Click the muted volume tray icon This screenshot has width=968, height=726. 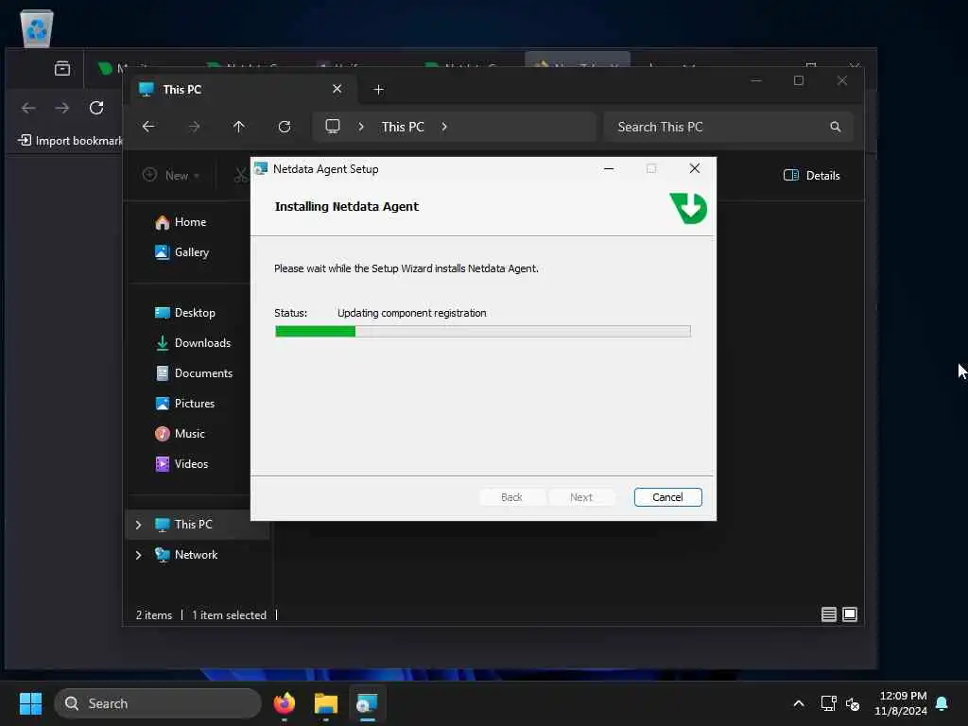pyautogui.click(x=853, y=703)
